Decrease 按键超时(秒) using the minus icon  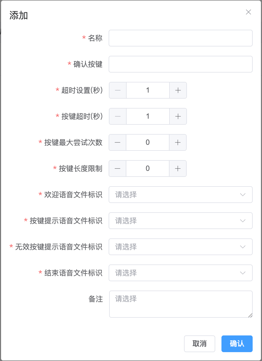pyautogui.click(x=118, y=116)
